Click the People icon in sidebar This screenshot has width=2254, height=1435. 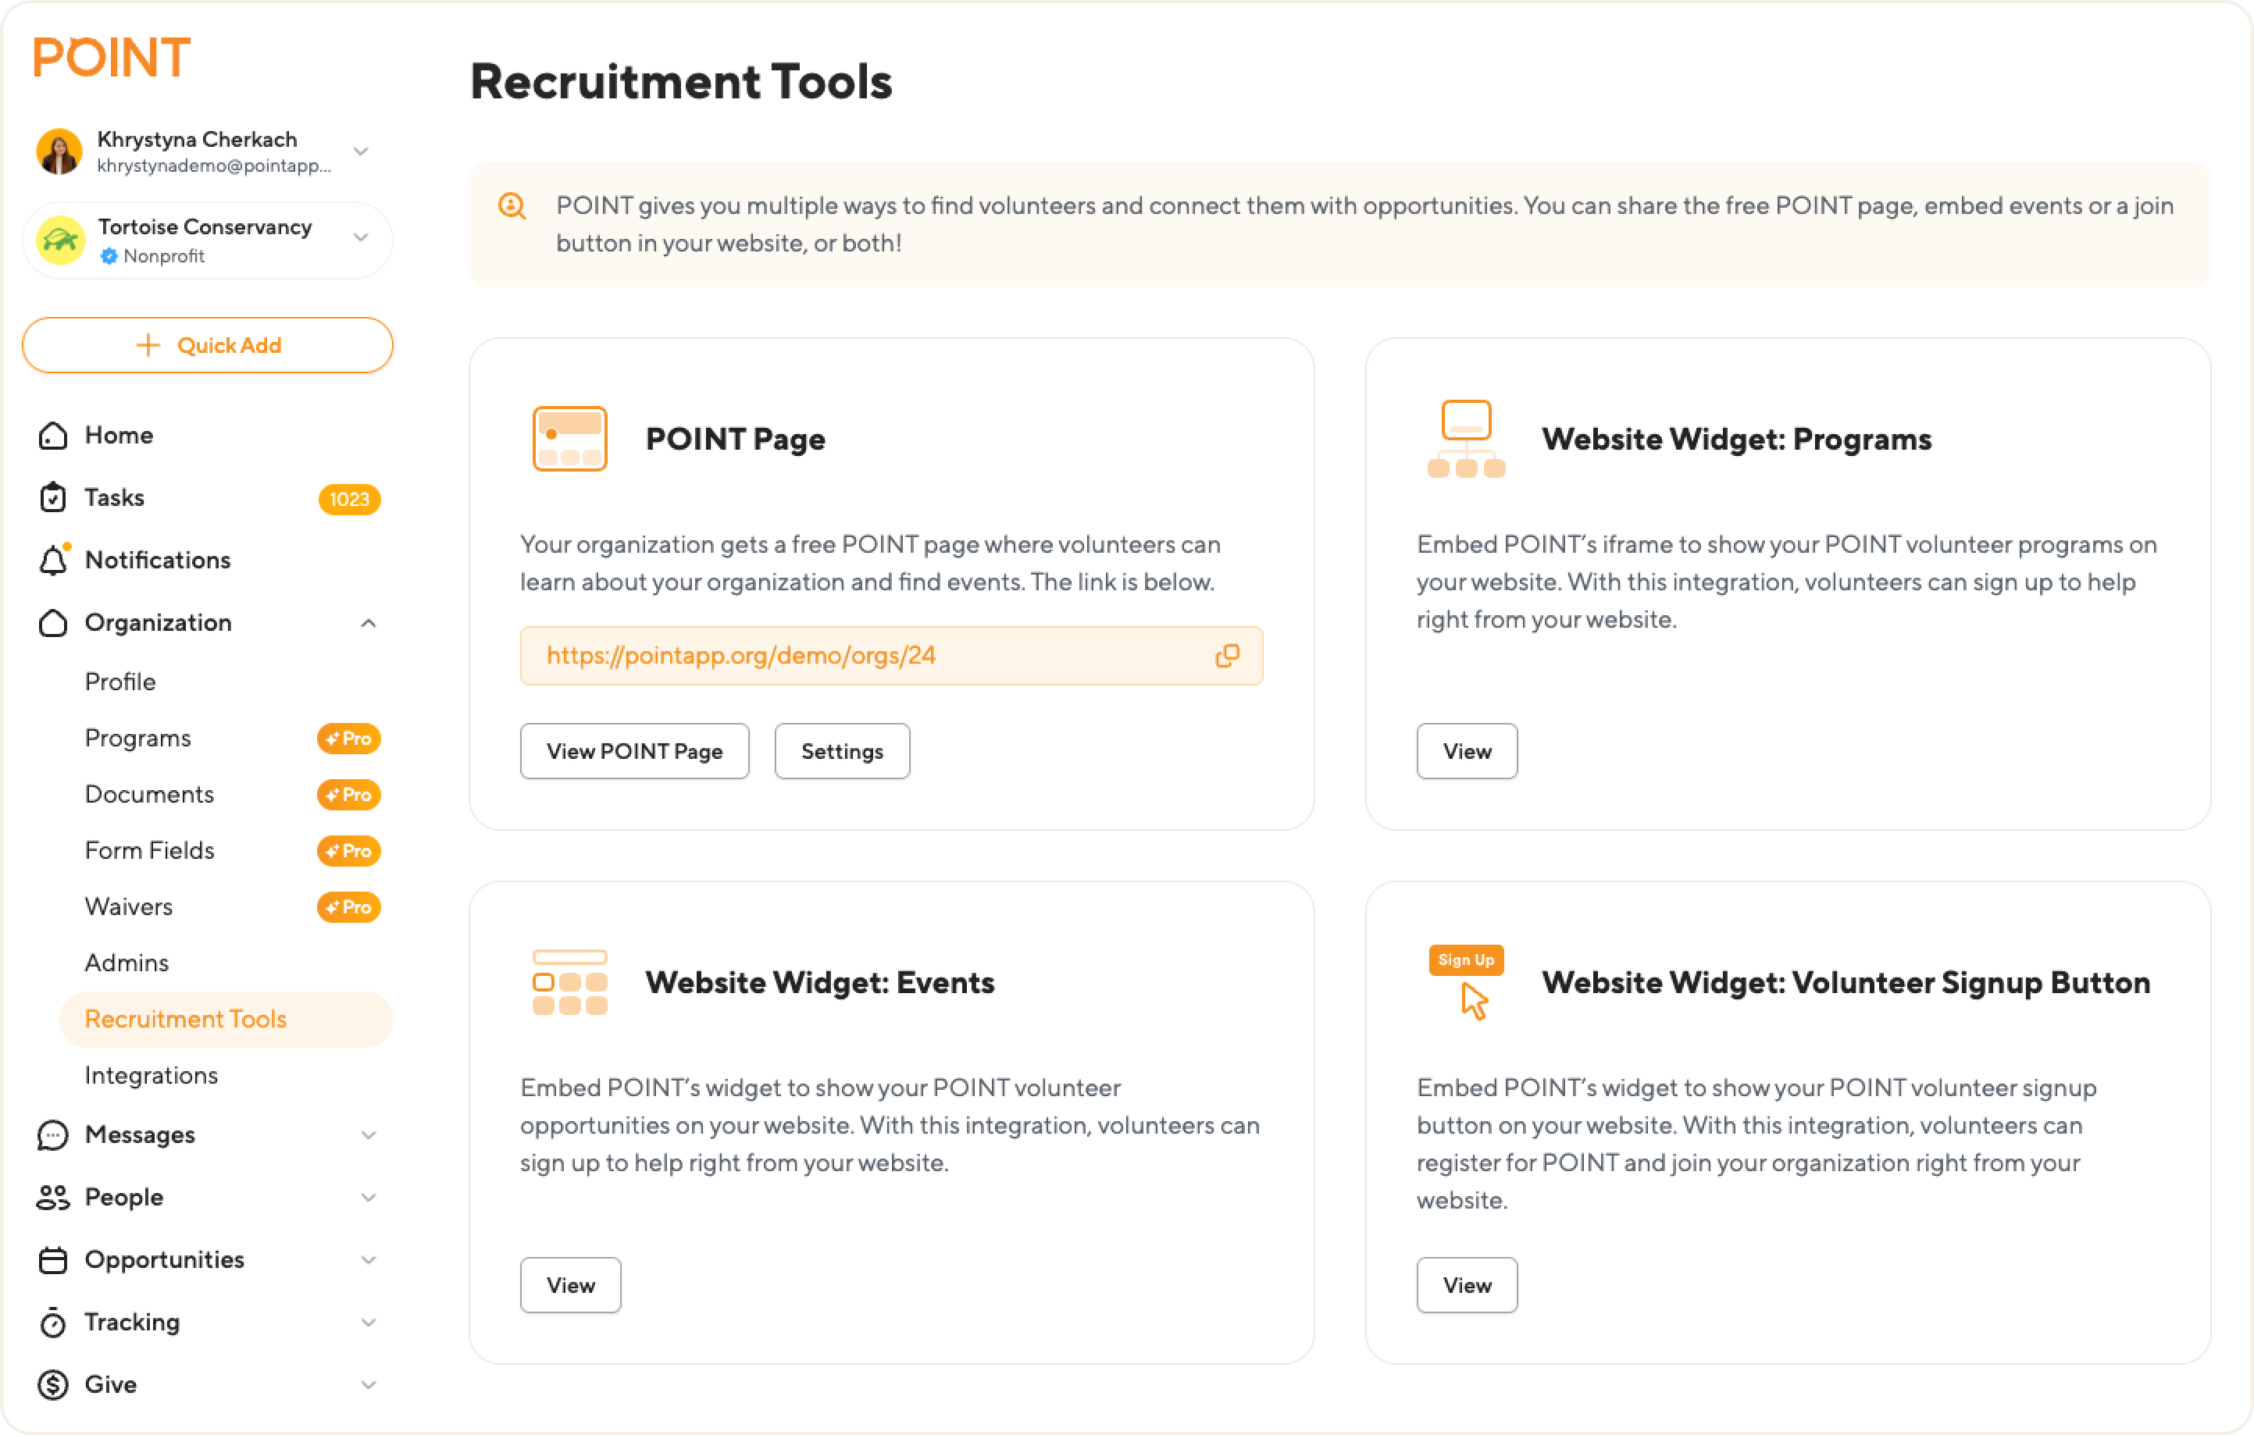(53, 1198)
